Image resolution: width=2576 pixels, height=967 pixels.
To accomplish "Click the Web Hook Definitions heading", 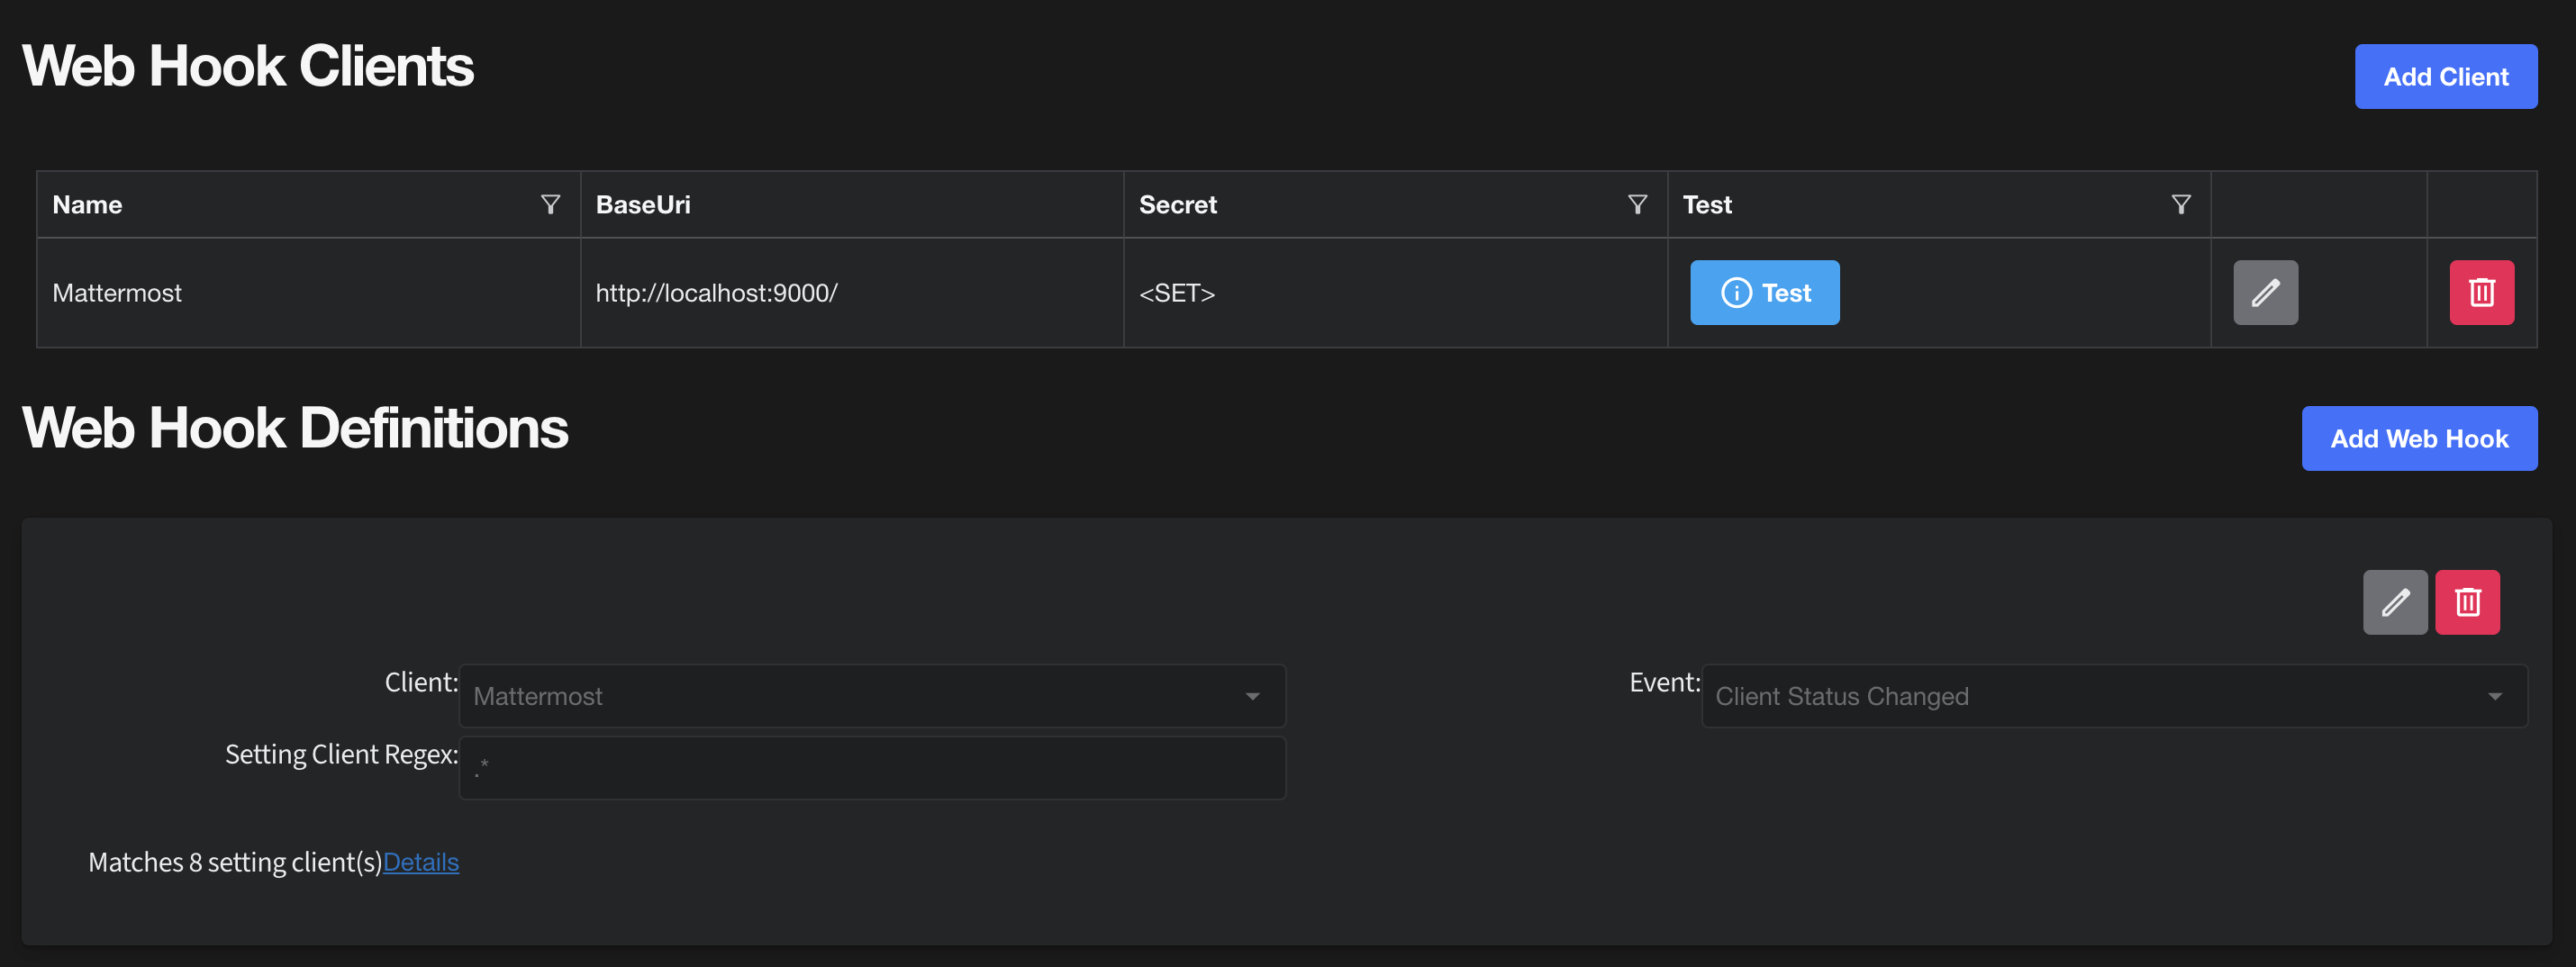I will click(295, 428).
